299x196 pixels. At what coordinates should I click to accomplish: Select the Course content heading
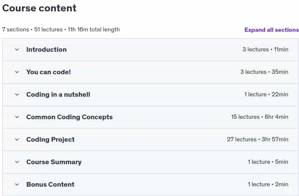[x=39, y=8]
